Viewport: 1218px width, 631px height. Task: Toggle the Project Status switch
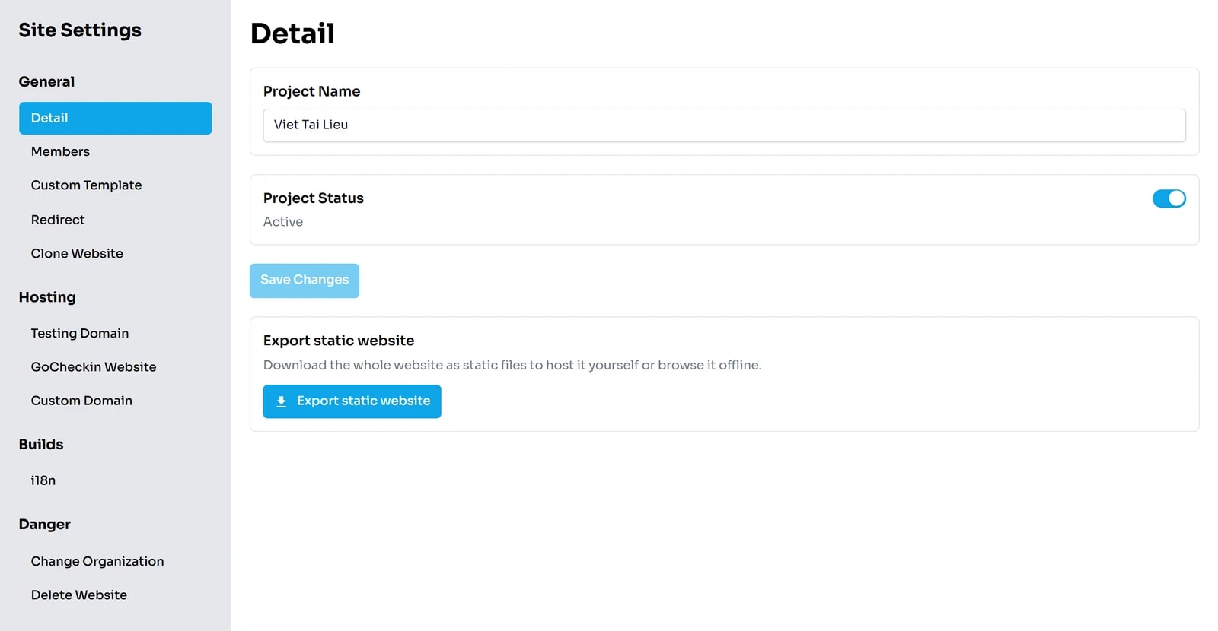point(1169,198)
